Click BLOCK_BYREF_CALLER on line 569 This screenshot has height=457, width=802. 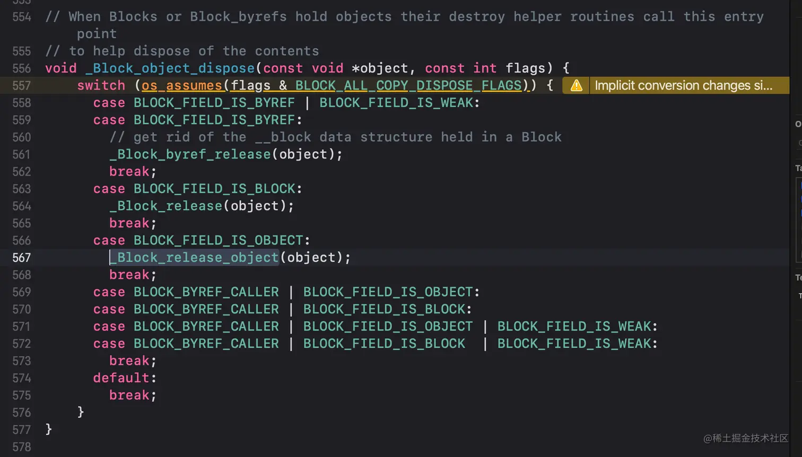click(206, 292)
